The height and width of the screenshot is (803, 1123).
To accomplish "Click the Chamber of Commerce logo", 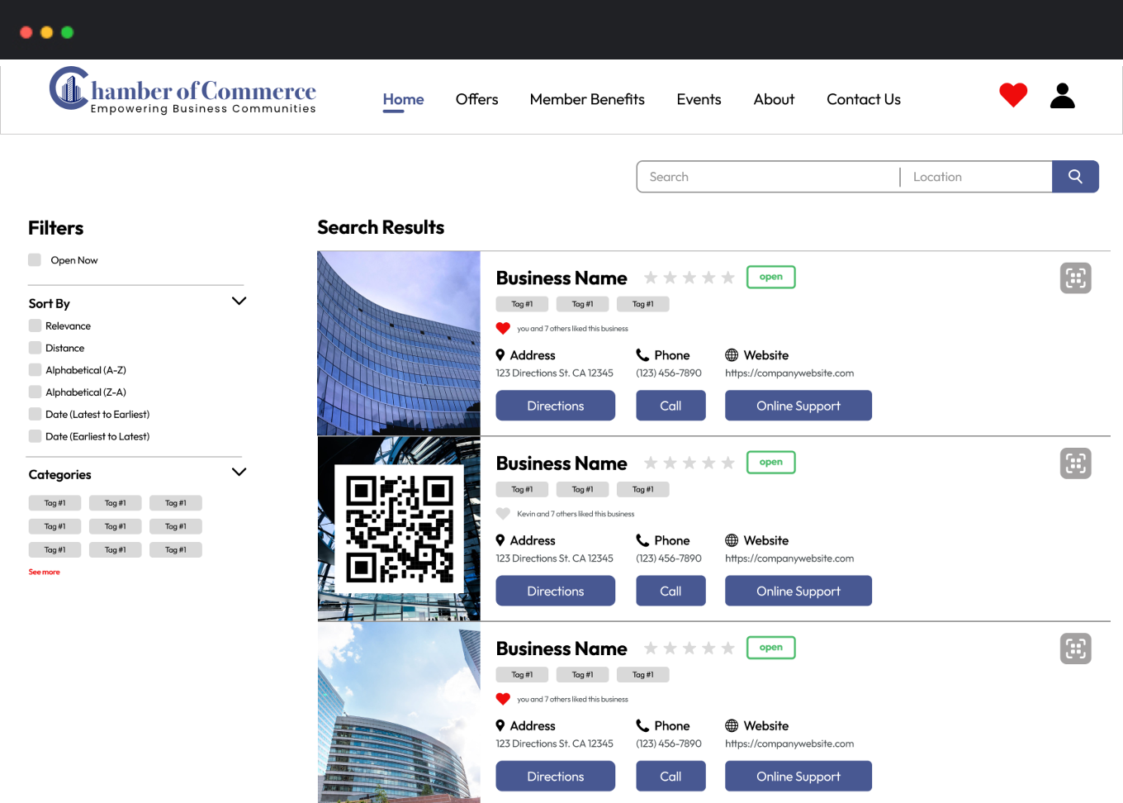I will pos(182,91).
